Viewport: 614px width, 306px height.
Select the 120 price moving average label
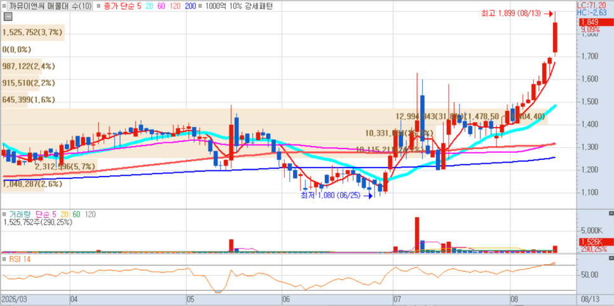(176, 6)
